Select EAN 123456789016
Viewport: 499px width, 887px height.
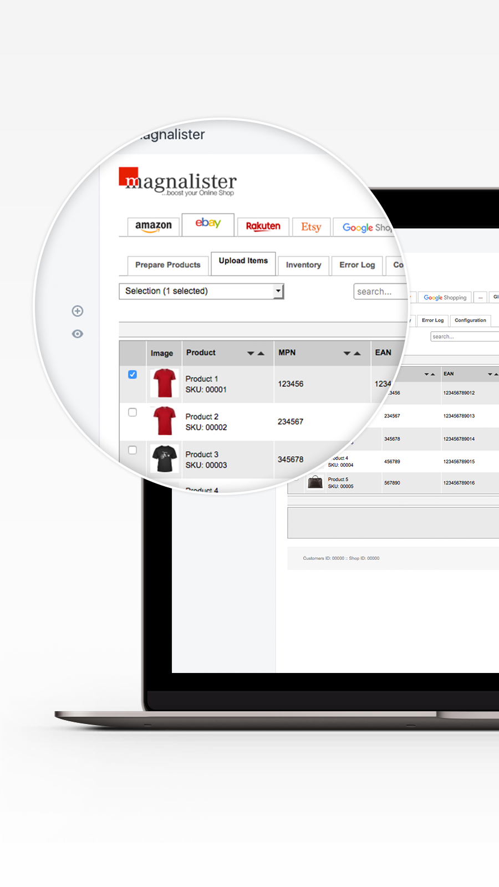point(459,483)
